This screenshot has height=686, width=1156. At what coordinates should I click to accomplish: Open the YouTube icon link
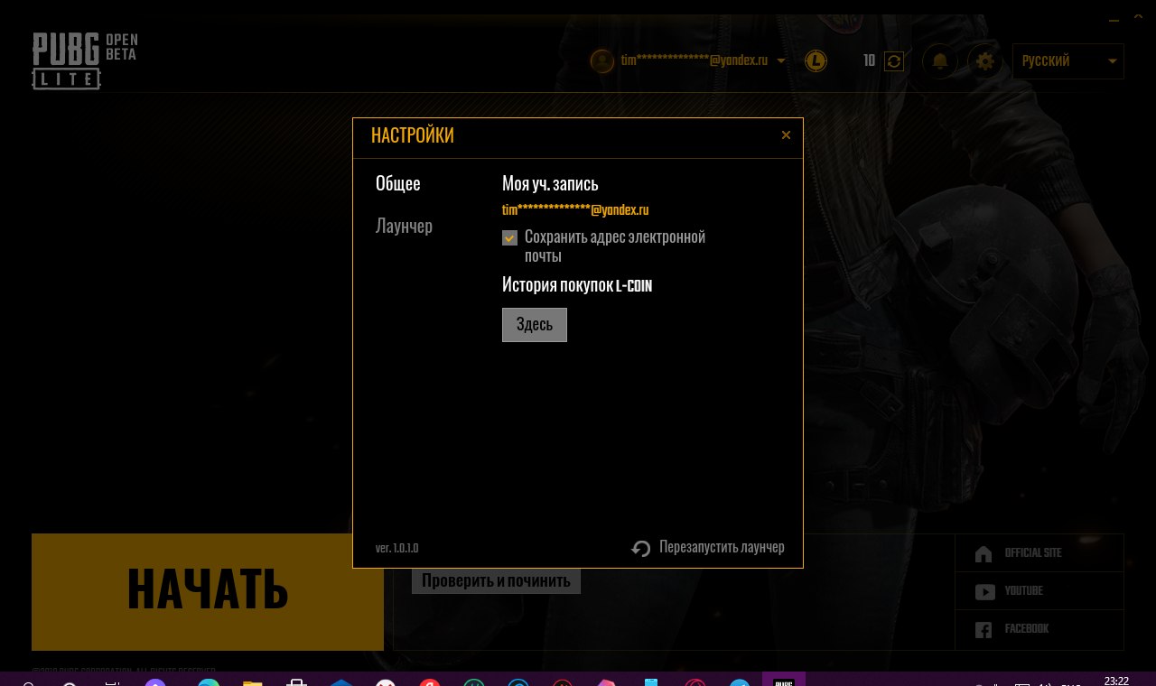click(984, 591)
